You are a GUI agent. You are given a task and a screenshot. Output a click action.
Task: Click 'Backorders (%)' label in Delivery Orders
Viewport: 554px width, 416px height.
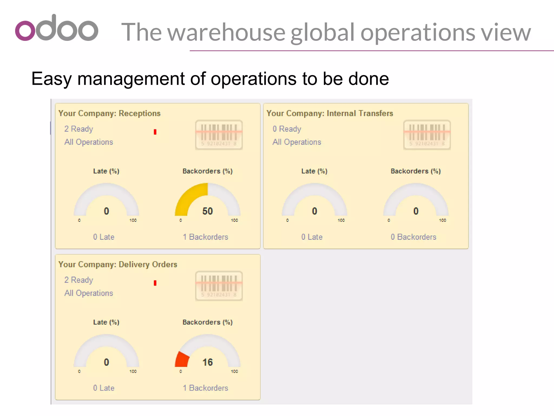207,322
